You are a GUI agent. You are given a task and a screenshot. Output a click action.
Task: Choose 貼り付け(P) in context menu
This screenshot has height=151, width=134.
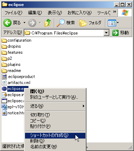pos(55,126)
